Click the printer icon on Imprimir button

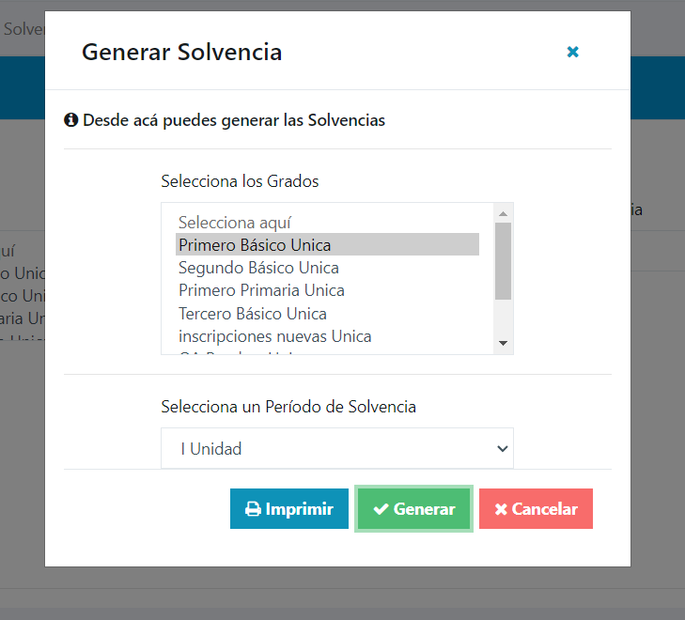pos(253,509)
